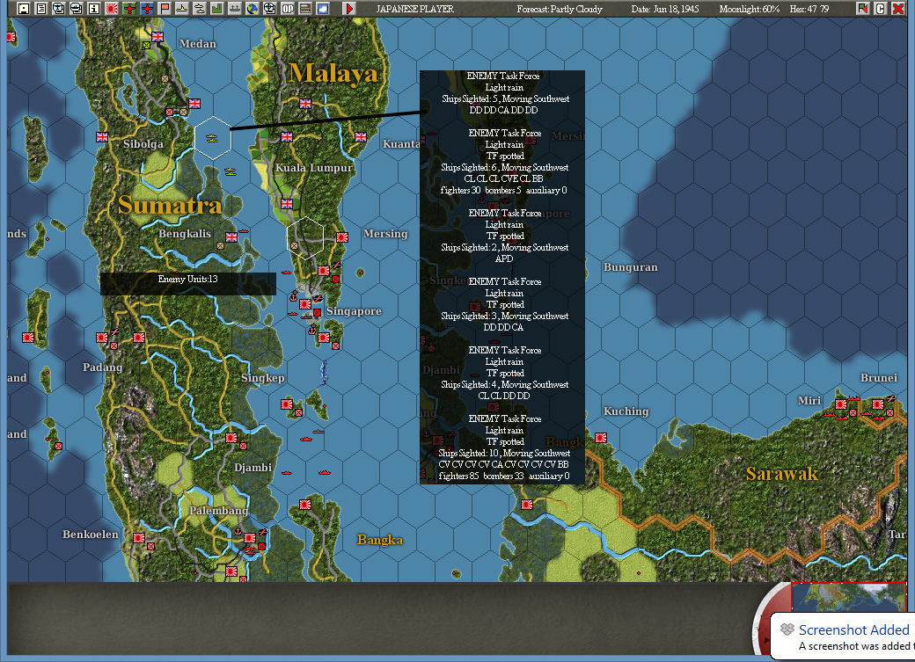Click the 'Enemy Units:13' tooltip
The image size is (915, 662).
pyautogui.click(x=188, y=283)
